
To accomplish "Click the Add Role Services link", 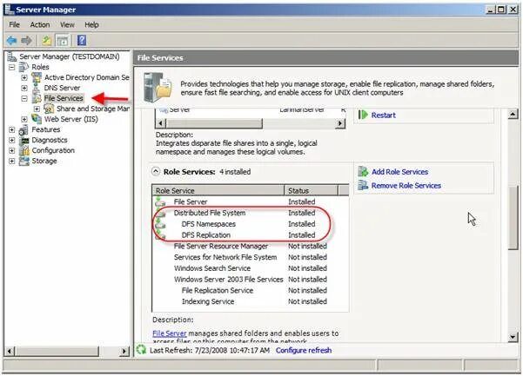I will click(x=399, y=172).
